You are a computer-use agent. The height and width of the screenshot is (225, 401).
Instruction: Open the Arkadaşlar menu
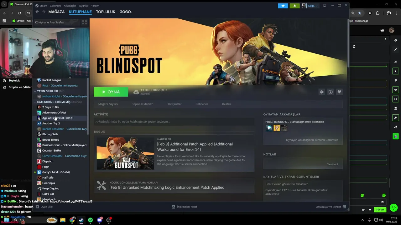70,6
